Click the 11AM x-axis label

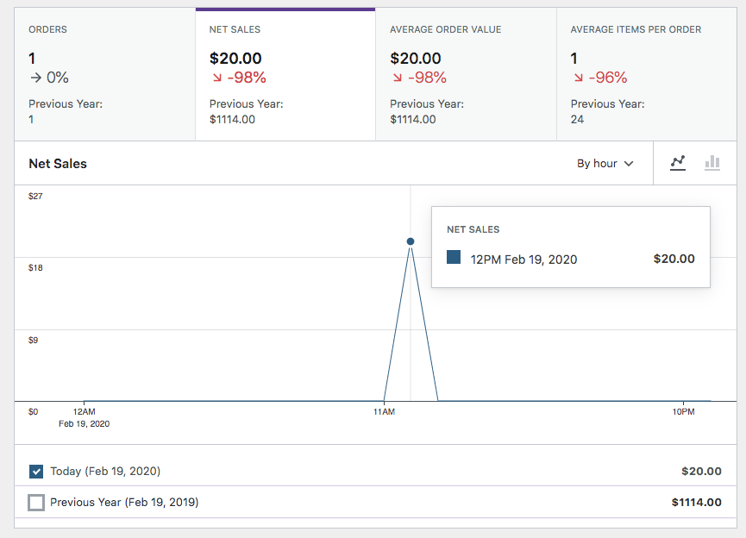(x=384, y=412)
